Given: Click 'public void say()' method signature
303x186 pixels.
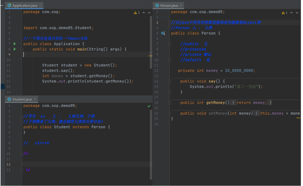Looking at the screenshot, I should 200,81.
